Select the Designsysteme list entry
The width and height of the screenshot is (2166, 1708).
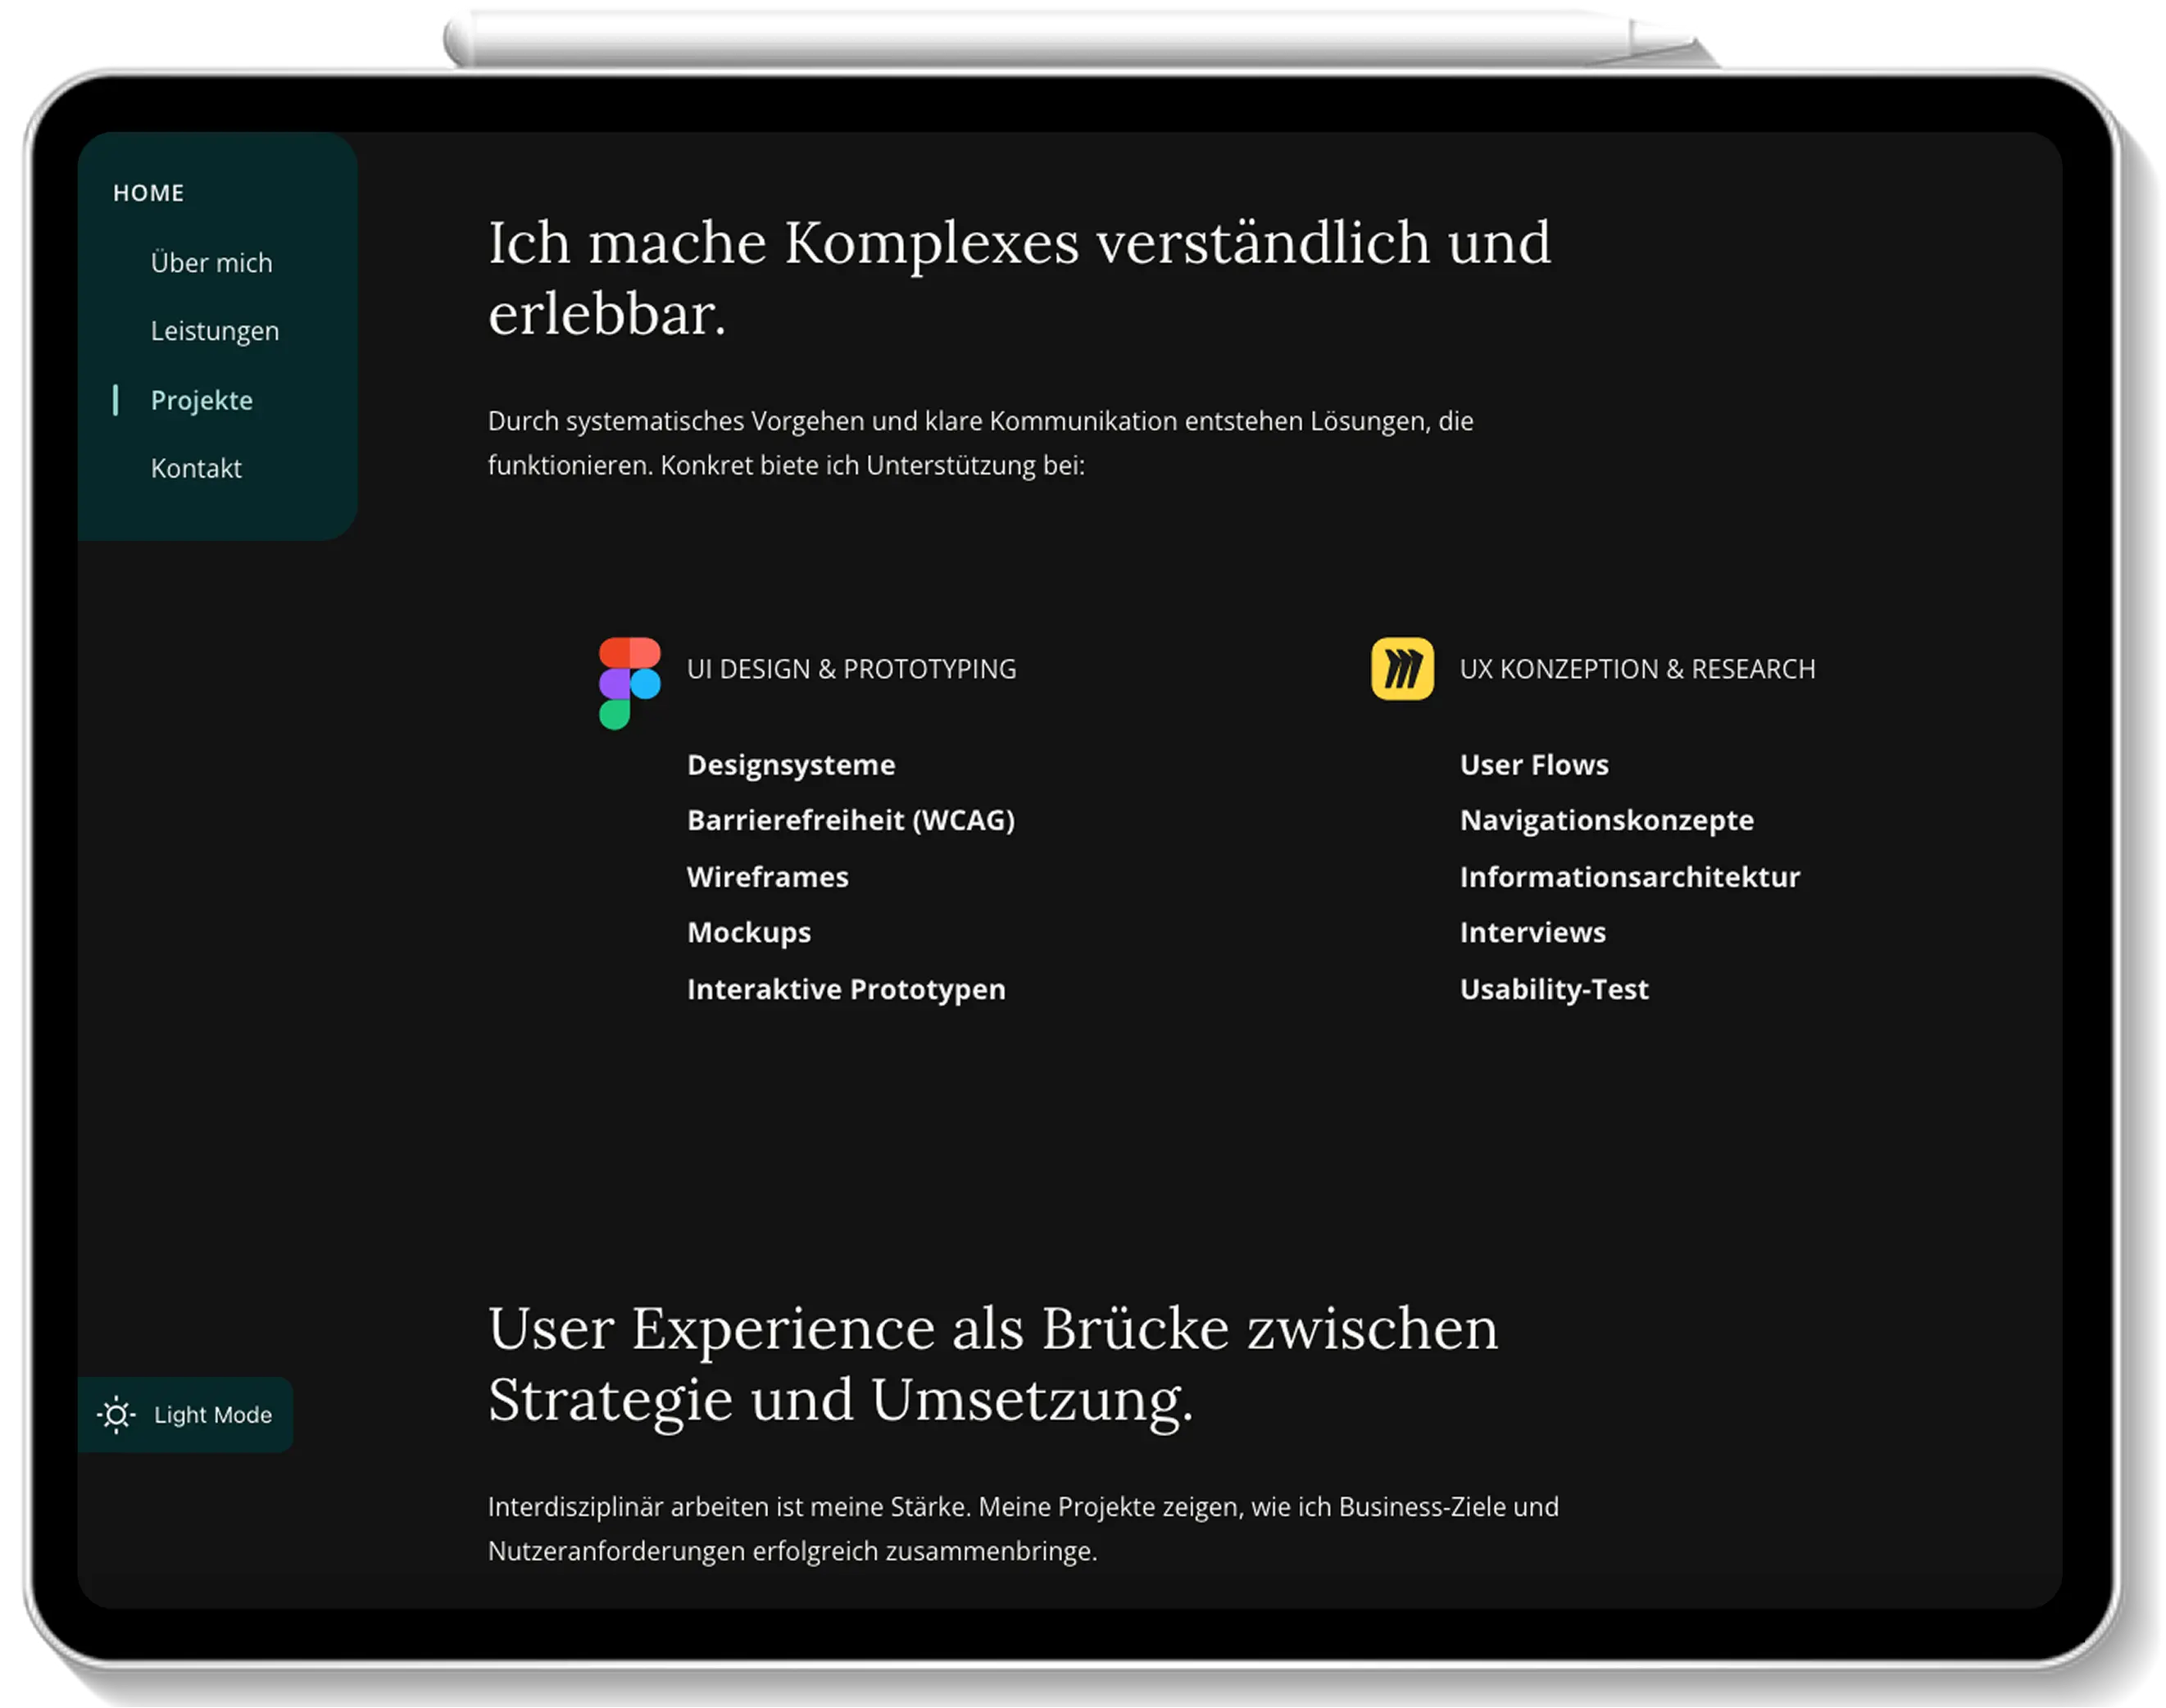[791, 763]
